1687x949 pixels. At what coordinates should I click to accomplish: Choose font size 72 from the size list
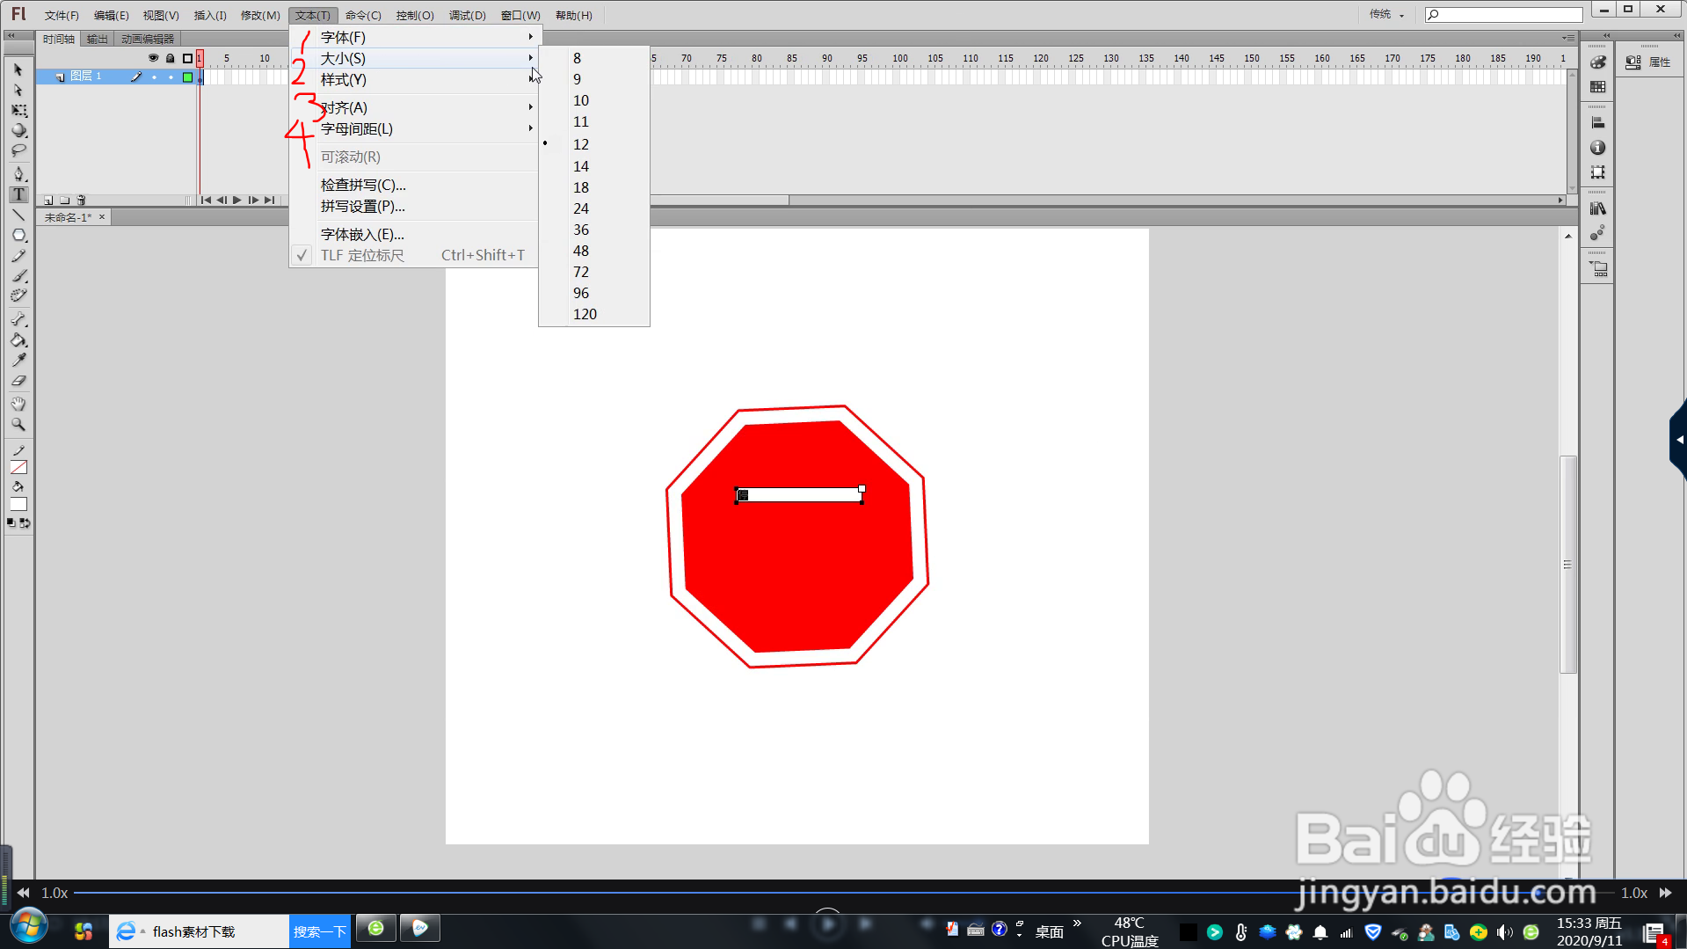pos(580,272)
